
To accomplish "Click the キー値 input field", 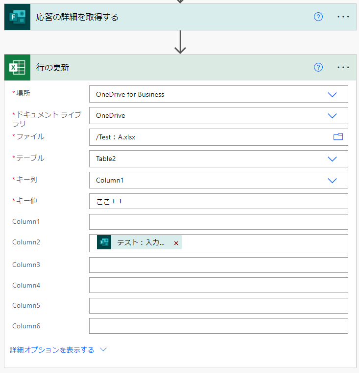I will [x=218, y=201].
